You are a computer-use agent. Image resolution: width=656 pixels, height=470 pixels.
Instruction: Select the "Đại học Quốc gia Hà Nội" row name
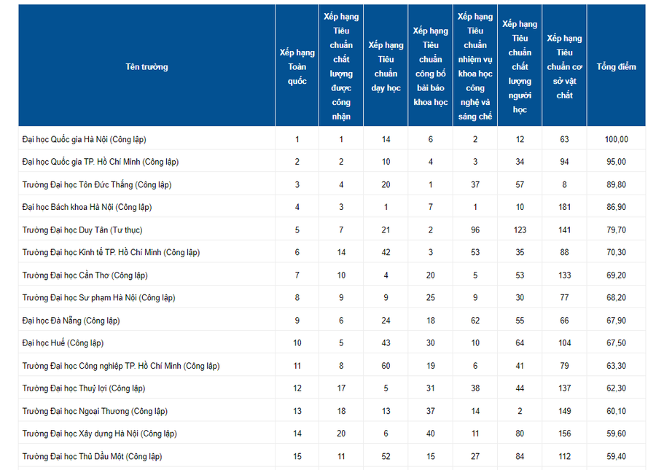coord(89,139)
